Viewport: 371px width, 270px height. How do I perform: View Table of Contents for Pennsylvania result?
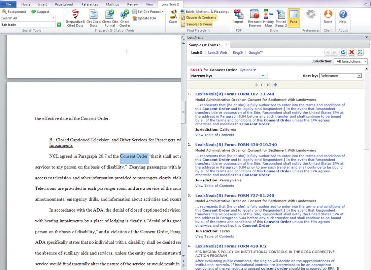tap(214, 186)
